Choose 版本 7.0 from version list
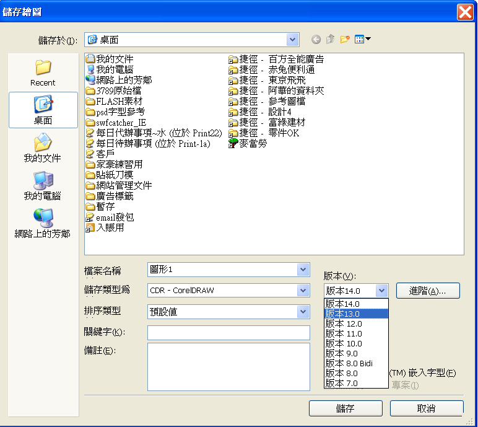Viewport: 478px width, 427px height. (356, 383)
